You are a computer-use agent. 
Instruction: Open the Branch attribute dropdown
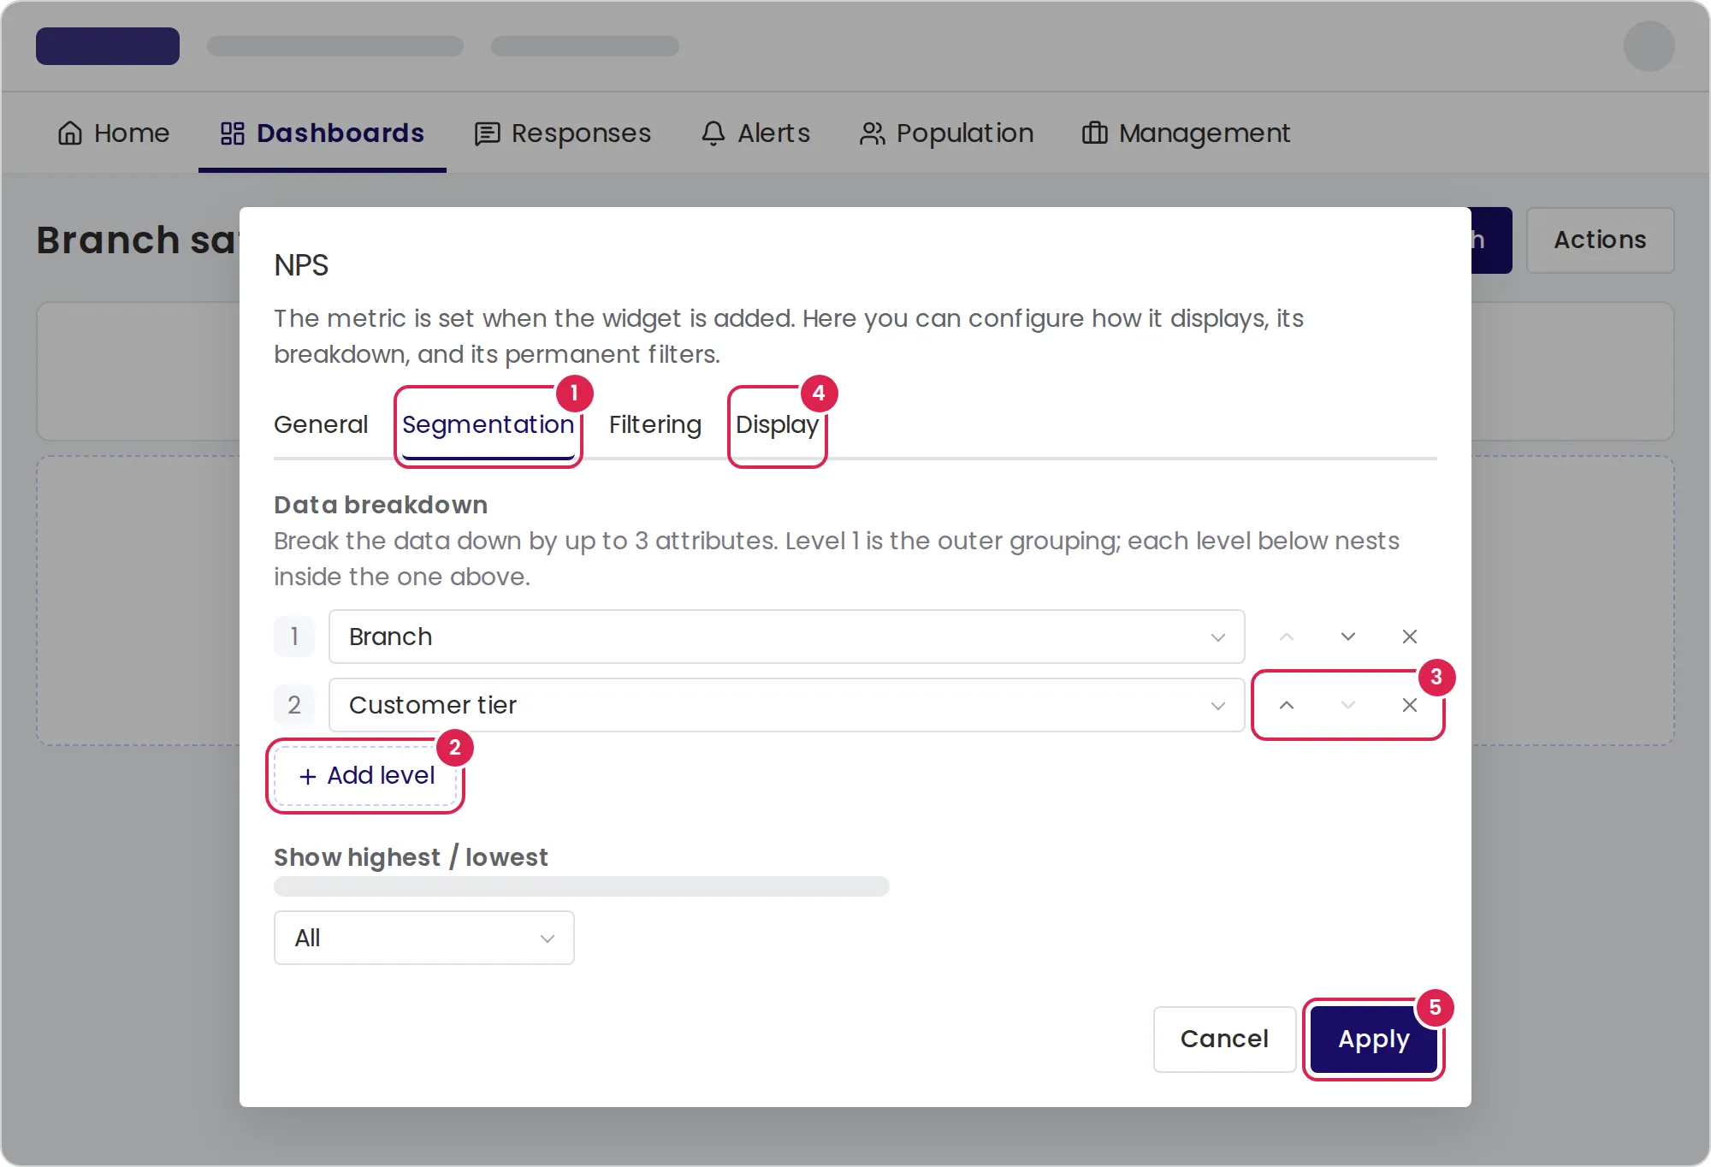(787, 637)
